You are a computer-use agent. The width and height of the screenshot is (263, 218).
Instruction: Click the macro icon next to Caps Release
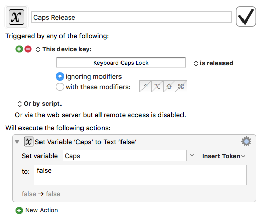16,17
